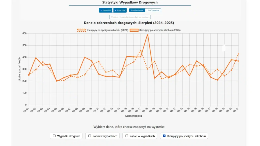The image size is (260, 146).
Task: Click the 2025 low point on 08-28
Action: [x=218, y=80]
